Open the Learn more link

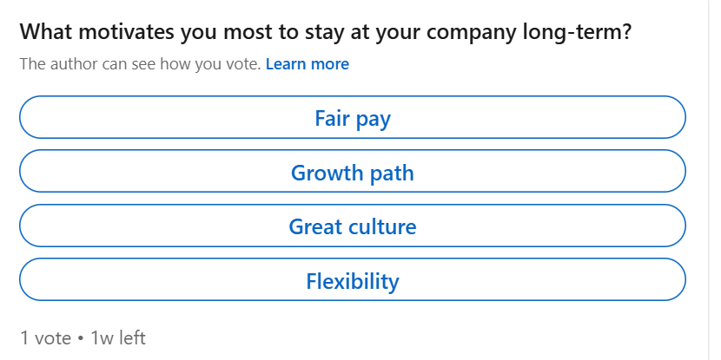click(307, 64)
